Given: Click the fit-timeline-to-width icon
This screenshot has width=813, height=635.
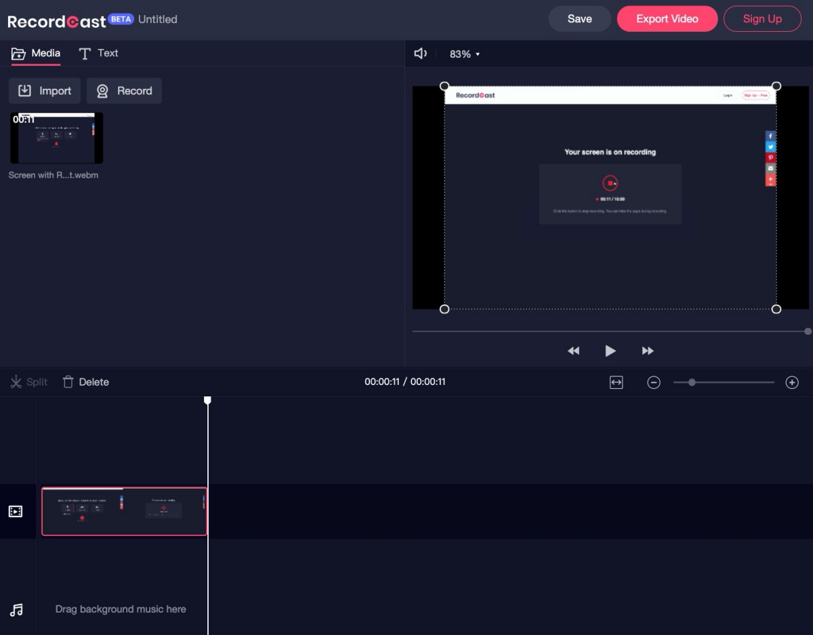Looking at the screenshot, I should [616, 382].
